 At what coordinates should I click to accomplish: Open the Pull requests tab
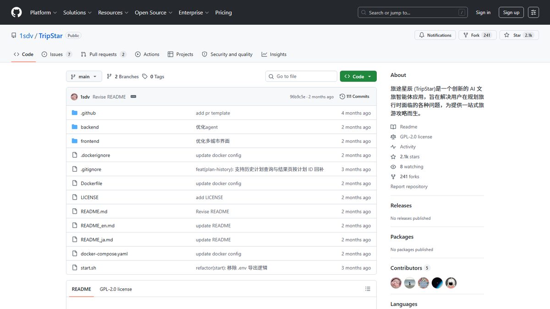(x=103, y=54)
